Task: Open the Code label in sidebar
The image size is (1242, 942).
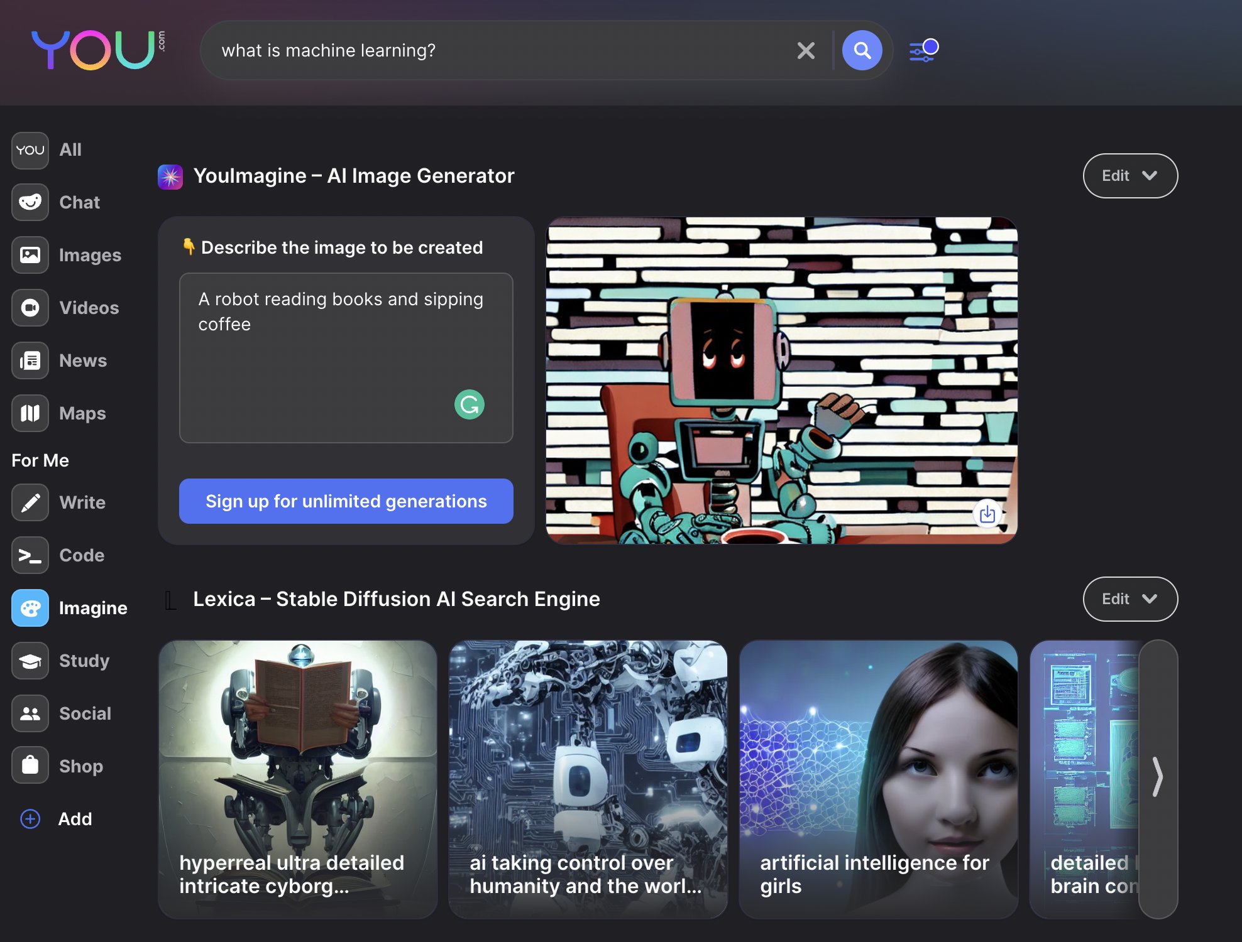Action: (82, 555)
